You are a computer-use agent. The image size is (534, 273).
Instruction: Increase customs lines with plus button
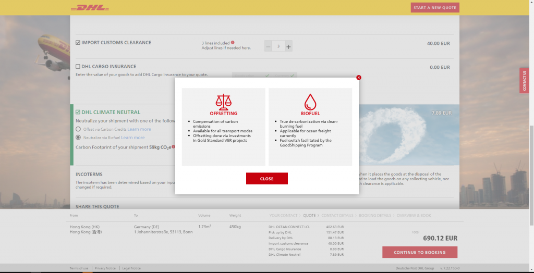[288, 46]
